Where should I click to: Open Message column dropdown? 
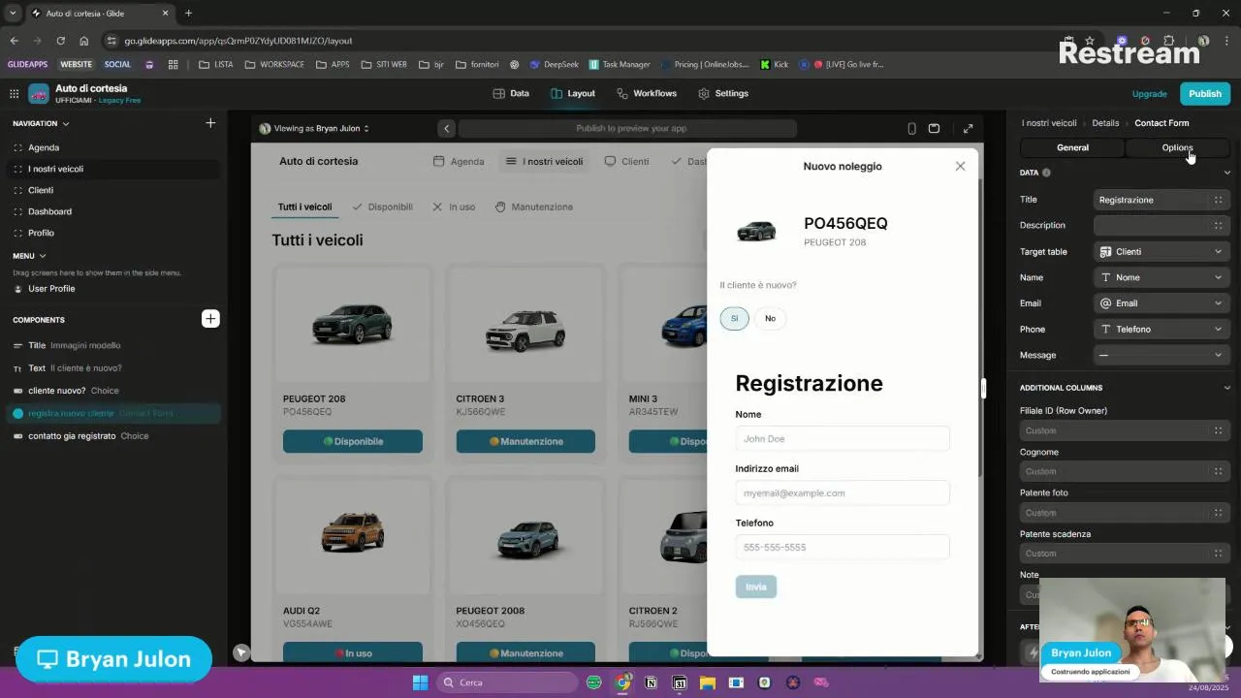pyautogui.click(x=1161, y=355)
